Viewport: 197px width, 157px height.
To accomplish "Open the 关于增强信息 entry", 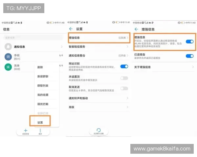I will tap(164, 67).
